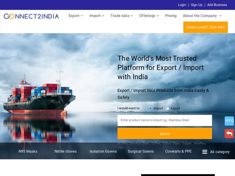Screen dimensions: 235x176
Task: Click the Login link
Action: 182,5
